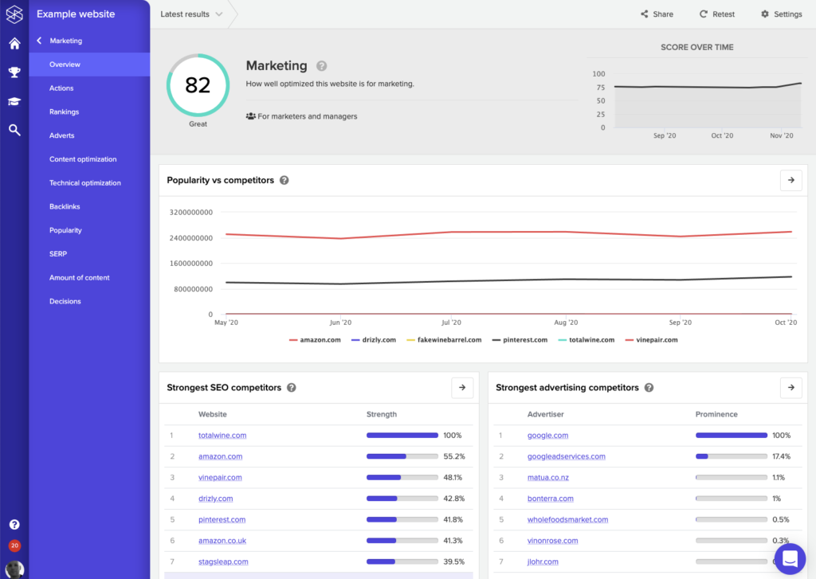This screenshot has width=816, height=579.
Task: Expand the Latest results dropdown
Action: [x=191, y=14]
